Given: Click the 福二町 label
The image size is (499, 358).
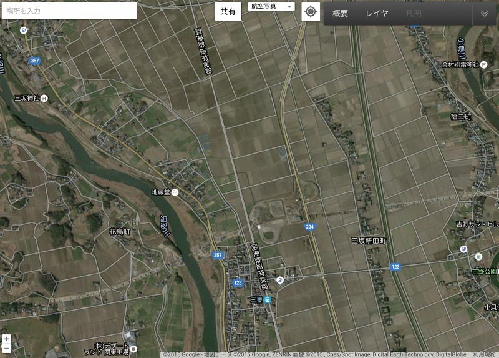Looking at the screenshot, I should (x=461, y=117).
